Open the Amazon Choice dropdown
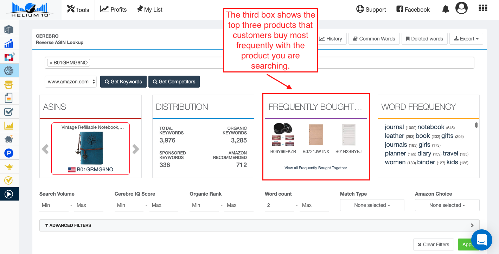Screen dimensions: 499x254 pyautogui.click(x=447, y=205)
